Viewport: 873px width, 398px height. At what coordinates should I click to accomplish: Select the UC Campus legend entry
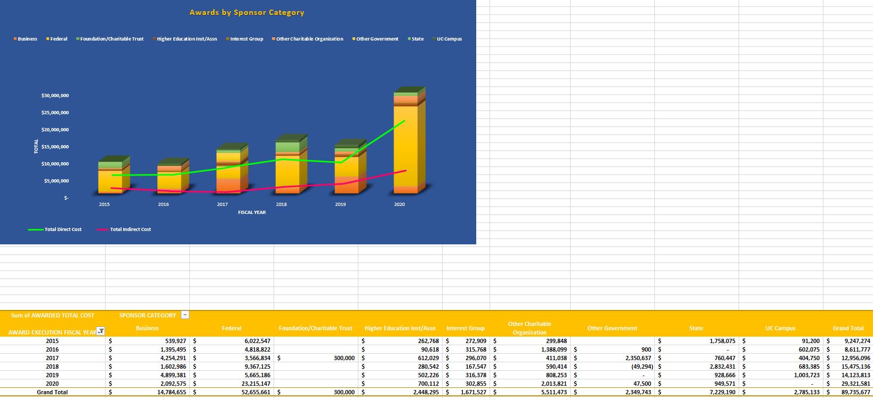(449, 39)
